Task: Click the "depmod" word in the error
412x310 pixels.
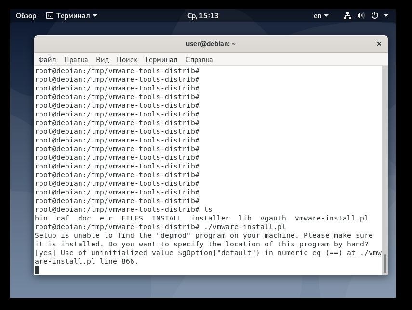Action: coord(173,235)
